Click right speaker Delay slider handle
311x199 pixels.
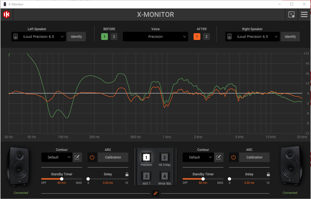tap(229, 179)
